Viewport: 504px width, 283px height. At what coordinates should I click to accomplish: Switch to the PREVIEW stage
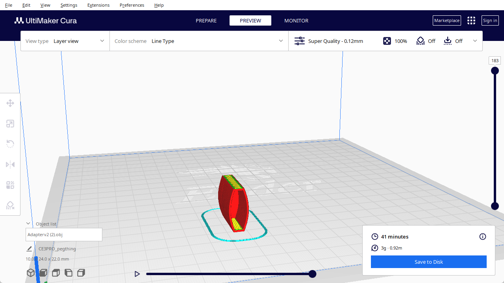click(x=250, y=20)
